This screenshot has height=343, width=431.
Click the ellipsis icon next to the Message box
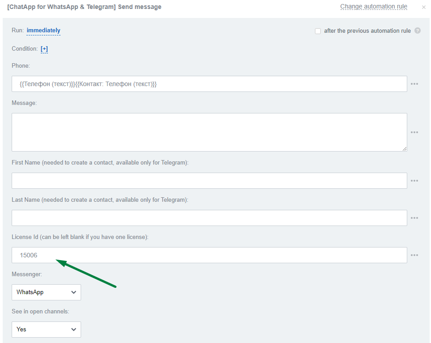[x=414, y=132]
